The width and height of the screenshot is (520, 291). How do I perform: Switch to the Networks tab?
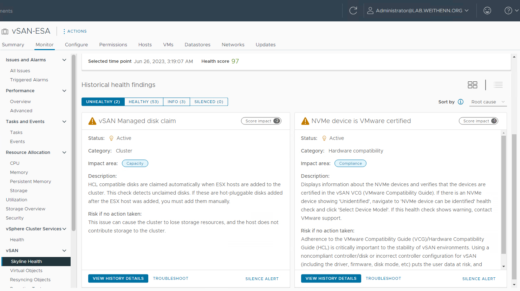coord(233,45)
